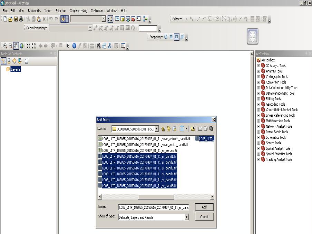Open the Editor dropdown menu
312x234 pixels.
177,19
